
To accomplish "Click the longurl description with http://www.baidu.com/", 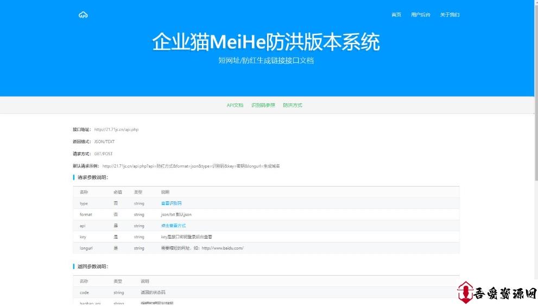I will point(202,248).
